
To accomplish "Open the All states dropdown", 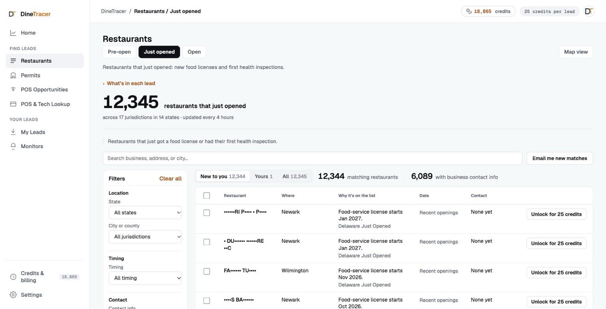I will point(145,212).
